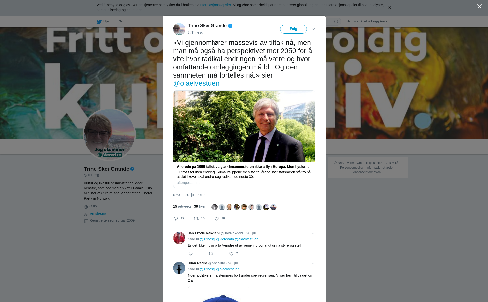Like Jan Frode Rekdahl's reply
The image size is (488, 302).
click(231, 254)
